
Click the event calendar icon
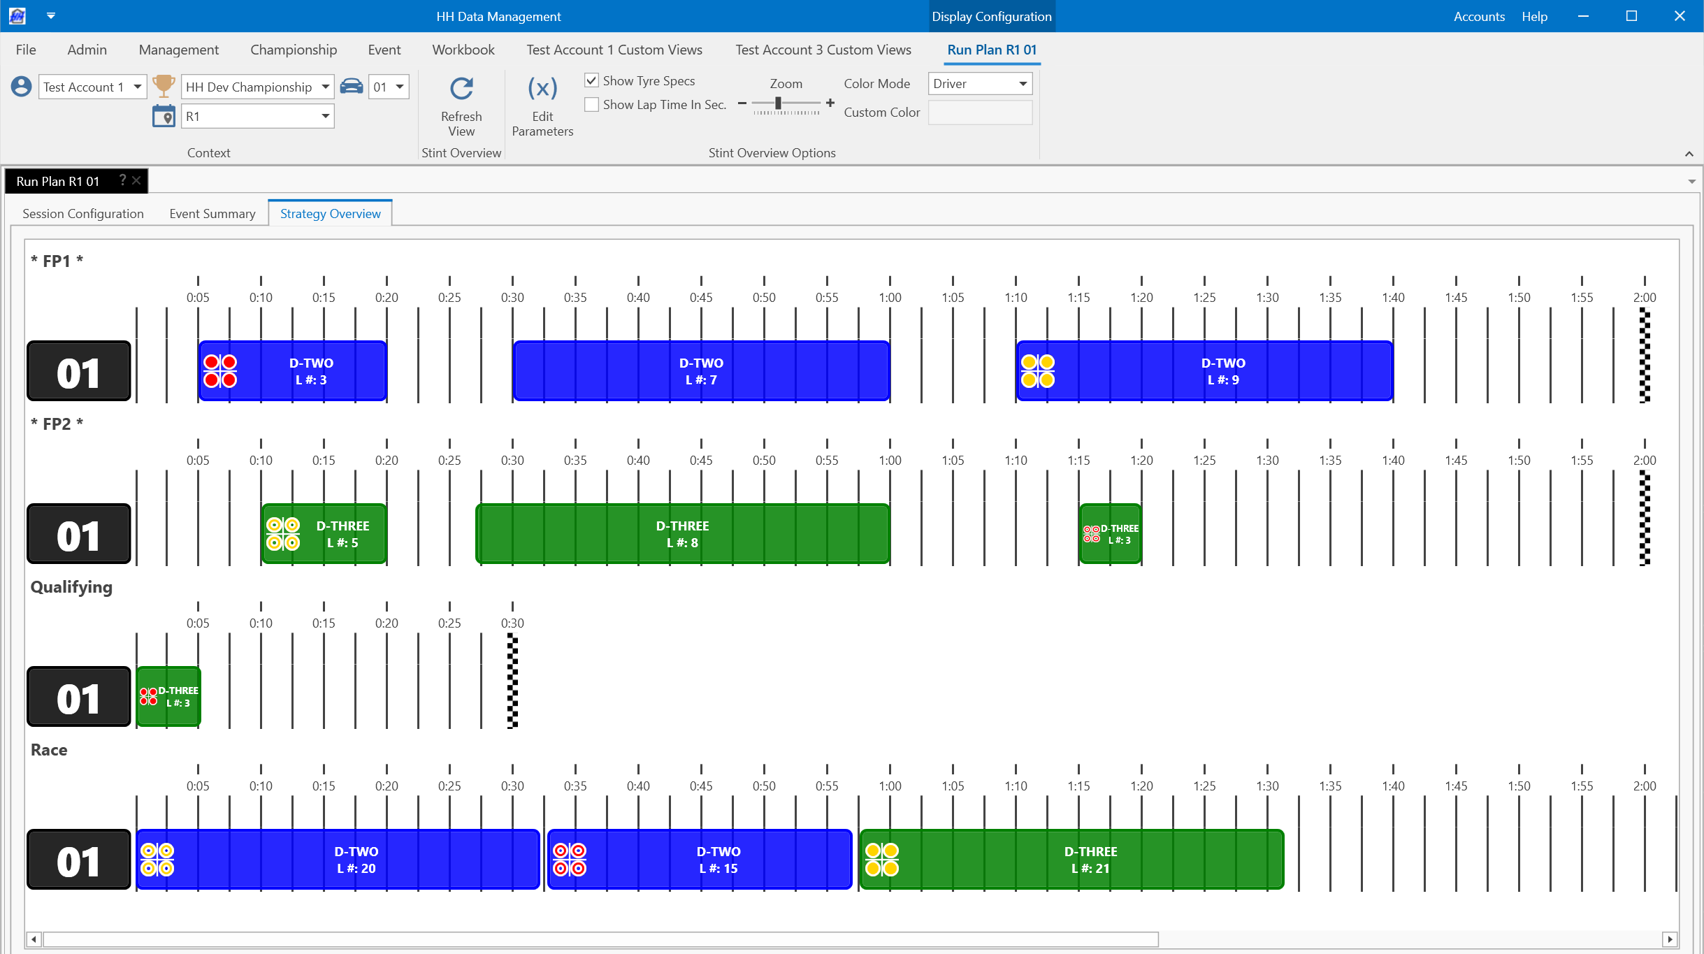[164, 116]
